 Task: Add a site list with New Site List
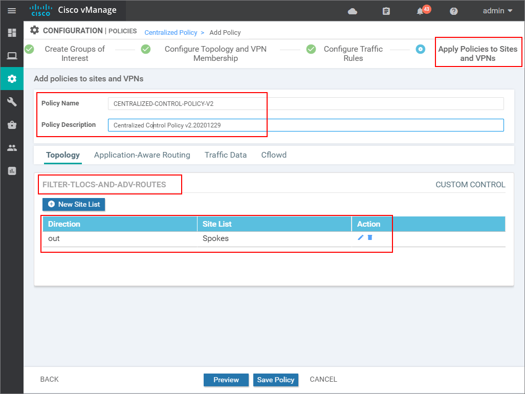coord(74,204)
